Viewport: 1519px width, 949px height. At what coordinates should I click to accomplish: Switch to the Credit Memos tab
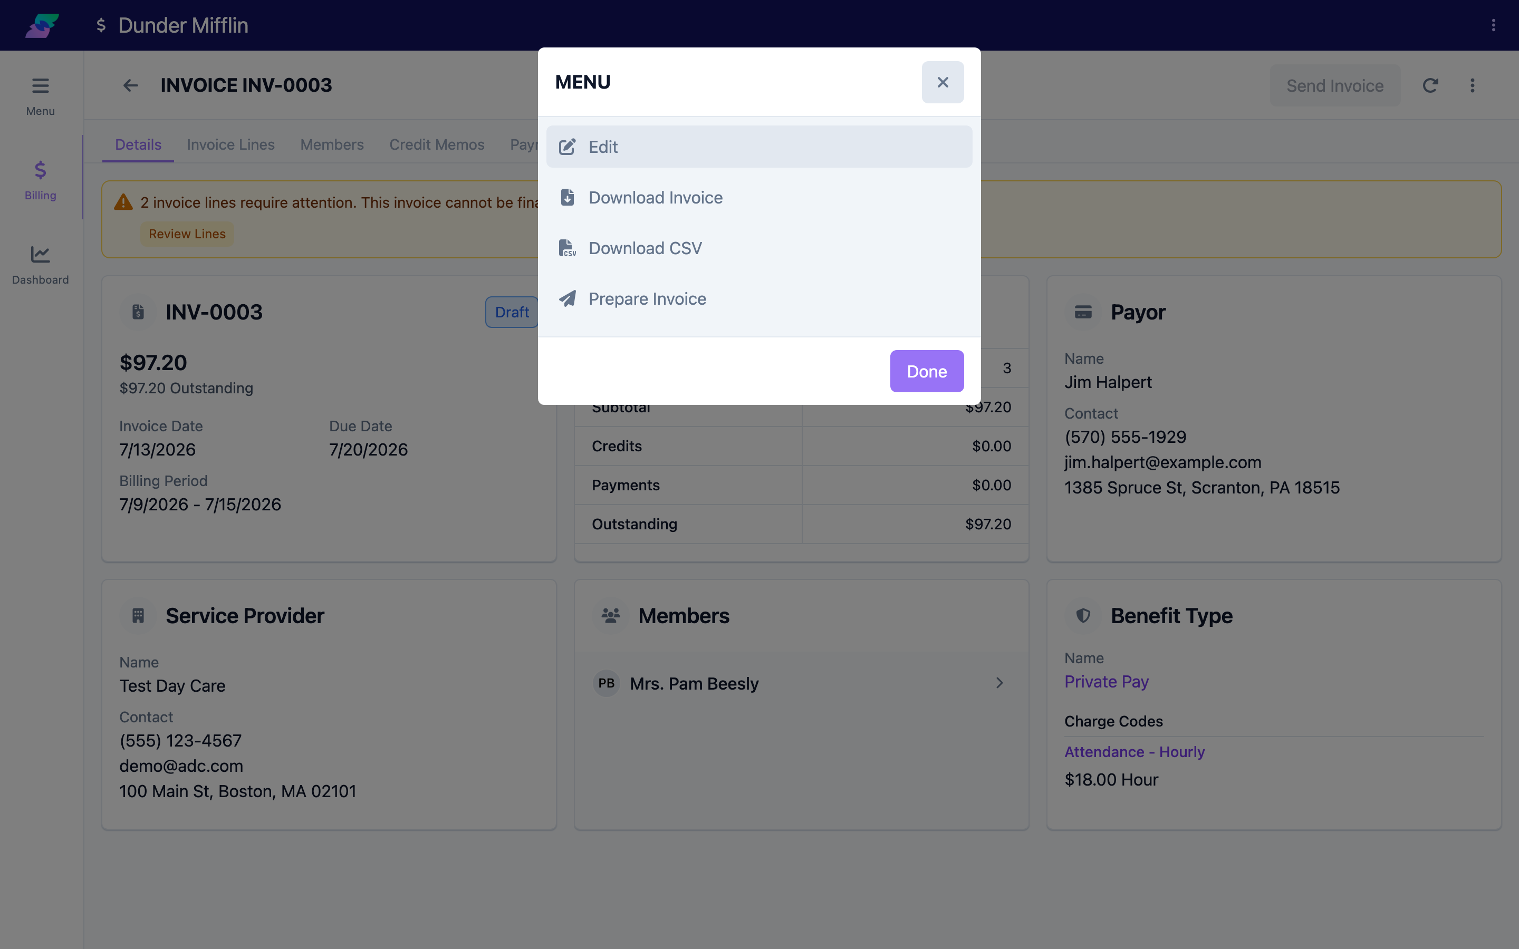(437, 144)
